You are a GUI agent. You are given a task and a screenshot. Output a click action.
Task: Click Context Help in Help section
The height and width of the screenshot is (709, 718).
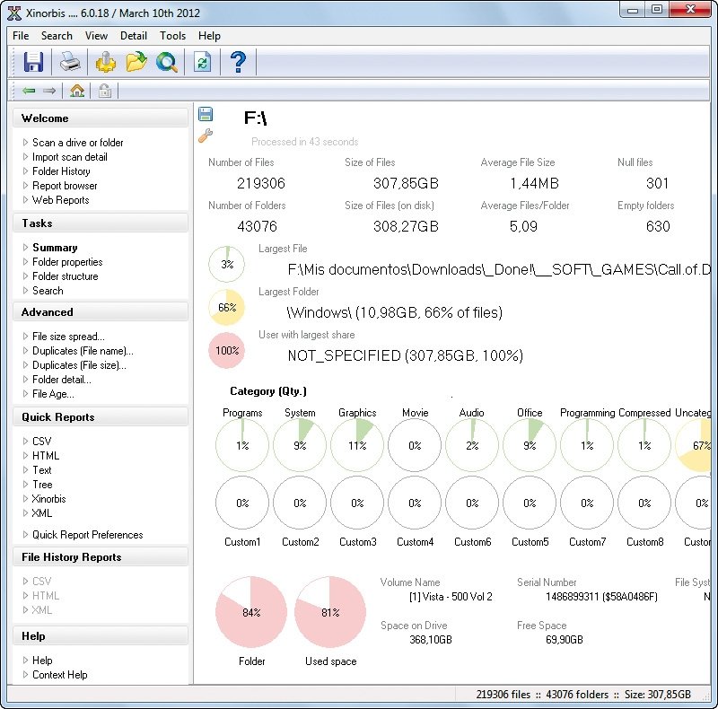[59, 675]
